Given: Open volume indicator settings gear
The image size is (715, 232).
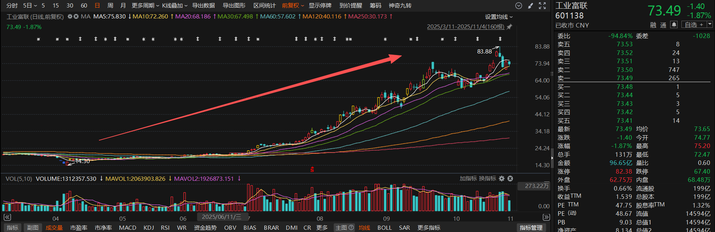Looking at the screenshot, I should coord(502,179).
